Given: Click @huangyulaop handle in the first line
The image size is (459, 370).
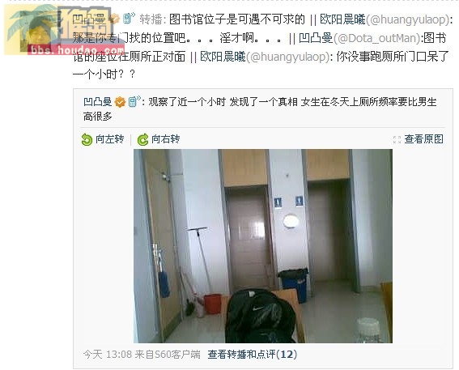Looking at the screenshot, I should click(x=407, y=19).
